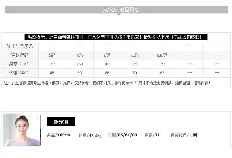Click the 体重（KG） row header
Image resolution: width=232 pixels, height=158 pixels.
pyautogui.click(x=20, y=73)
